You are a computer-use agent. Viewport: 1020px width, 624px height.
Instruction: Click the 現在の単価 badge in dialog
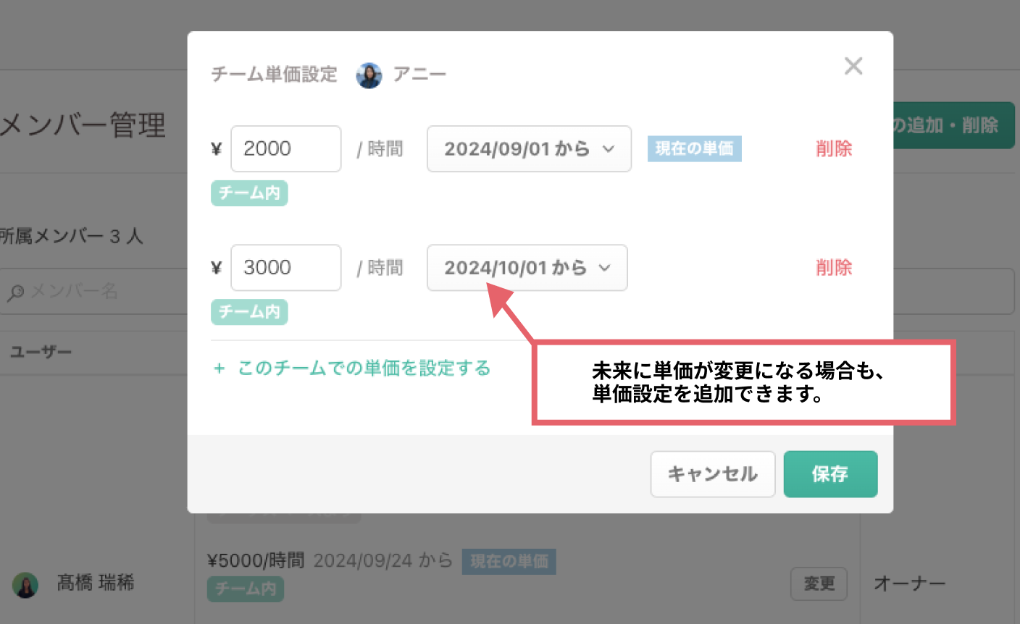pyautogui.click(x=694, y=149)
